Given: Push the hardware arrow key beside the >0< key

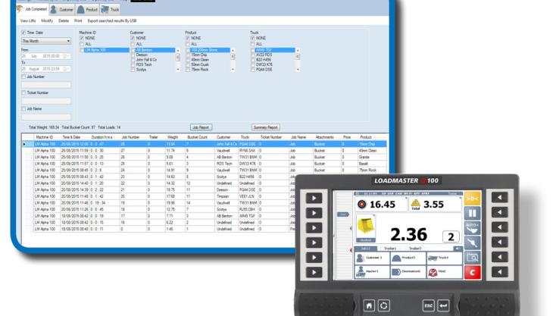Looking at the screenshot, I should point(499,198).
